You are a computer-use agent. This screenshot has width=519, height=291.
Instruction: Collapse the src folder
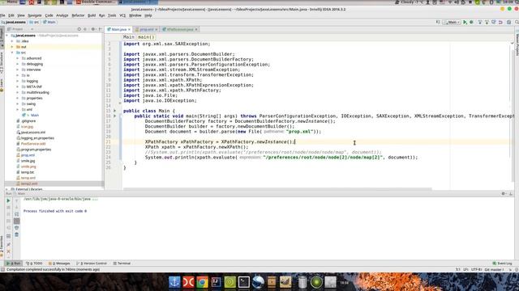click(13, 53)
